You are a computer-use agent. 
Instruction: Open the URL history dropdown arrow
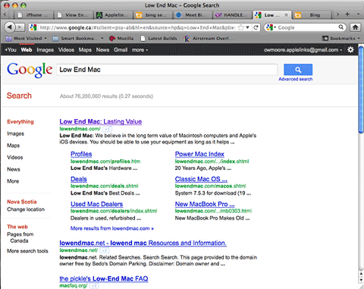(x=248, y=27)
